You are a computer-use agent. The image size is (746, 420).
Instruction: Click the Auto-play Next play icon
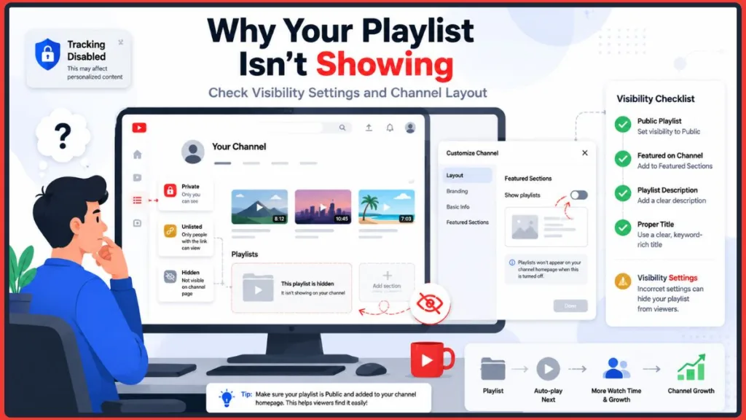pos(548,368)
